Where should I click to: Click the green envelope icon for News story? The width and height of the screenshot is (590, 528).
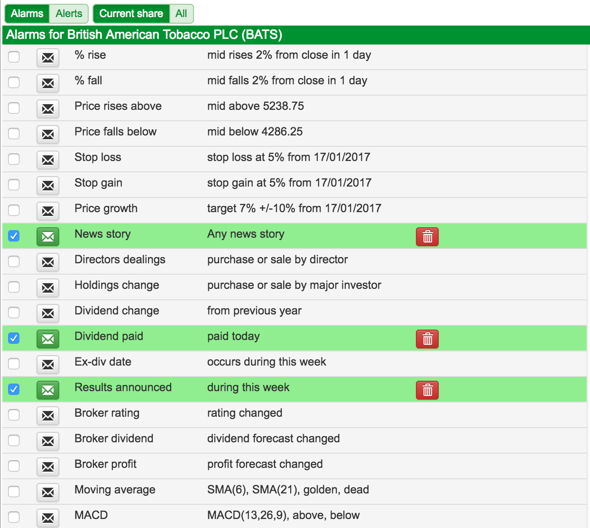[48, 237]
